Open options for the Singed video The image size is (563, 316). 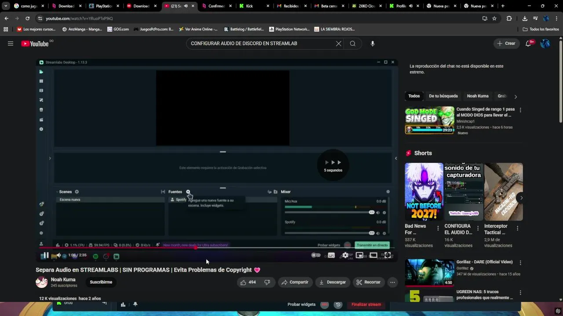(520, 110)
